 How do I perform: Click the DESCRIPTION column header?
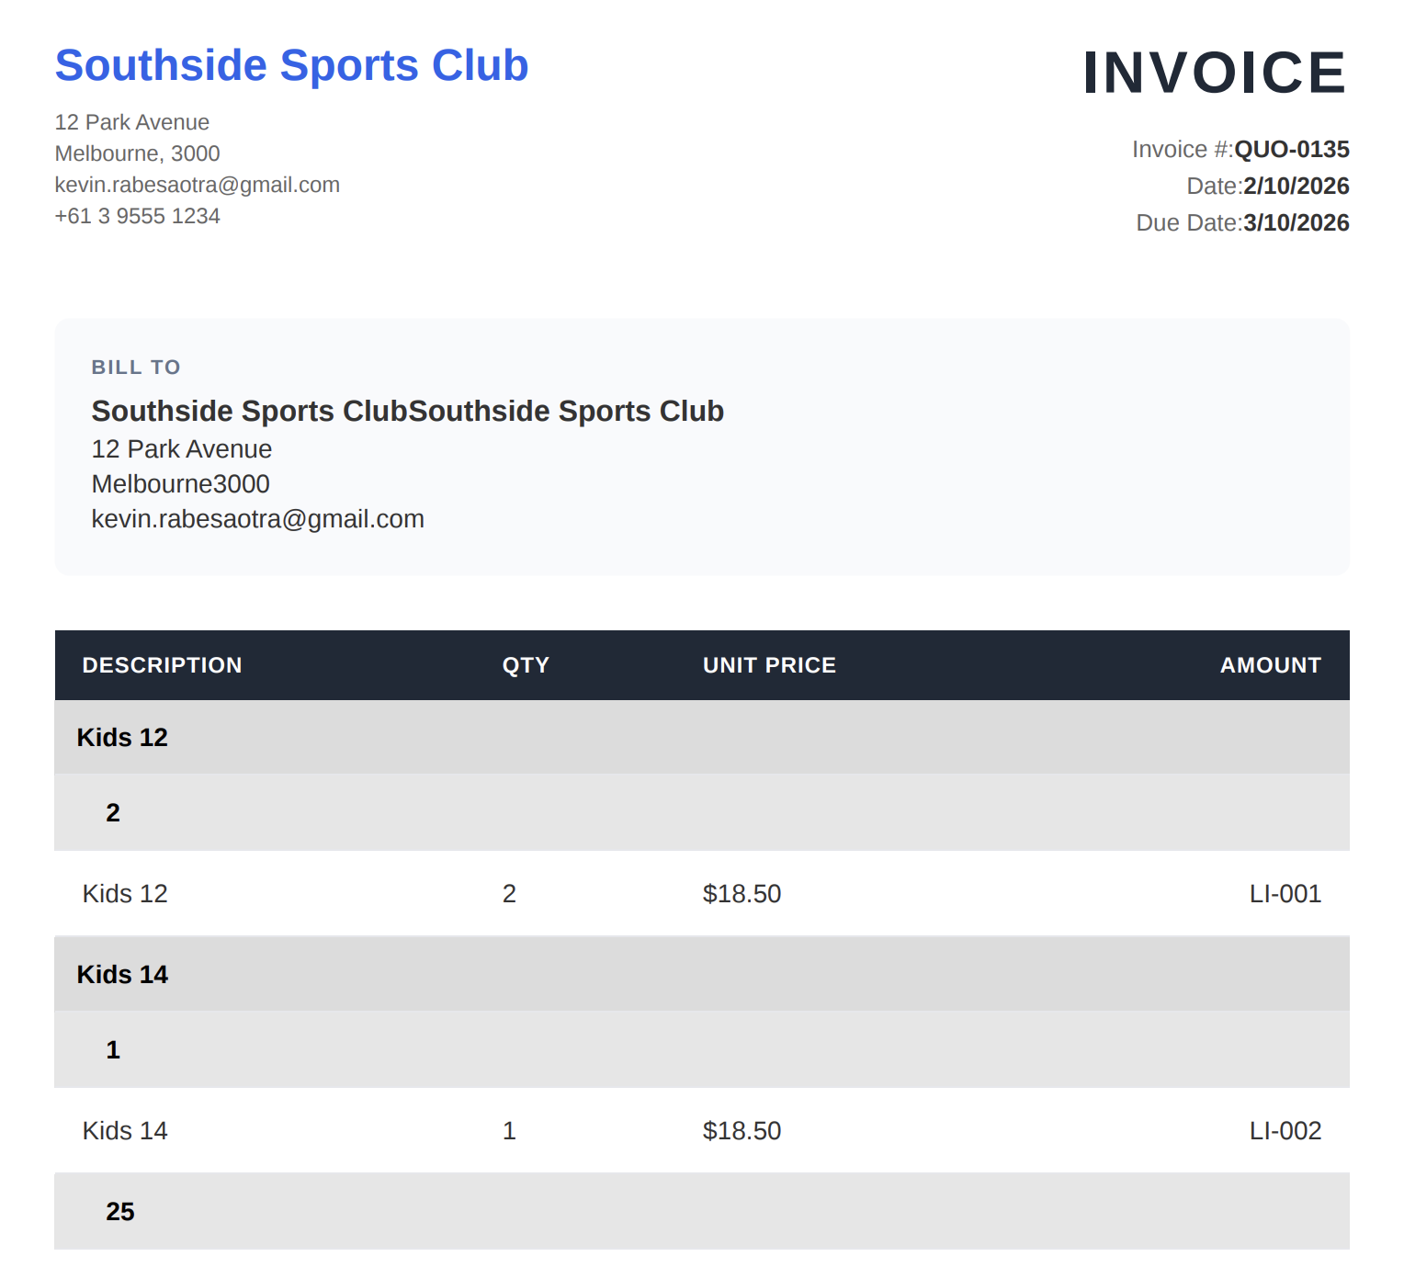[x=162, y=665]
